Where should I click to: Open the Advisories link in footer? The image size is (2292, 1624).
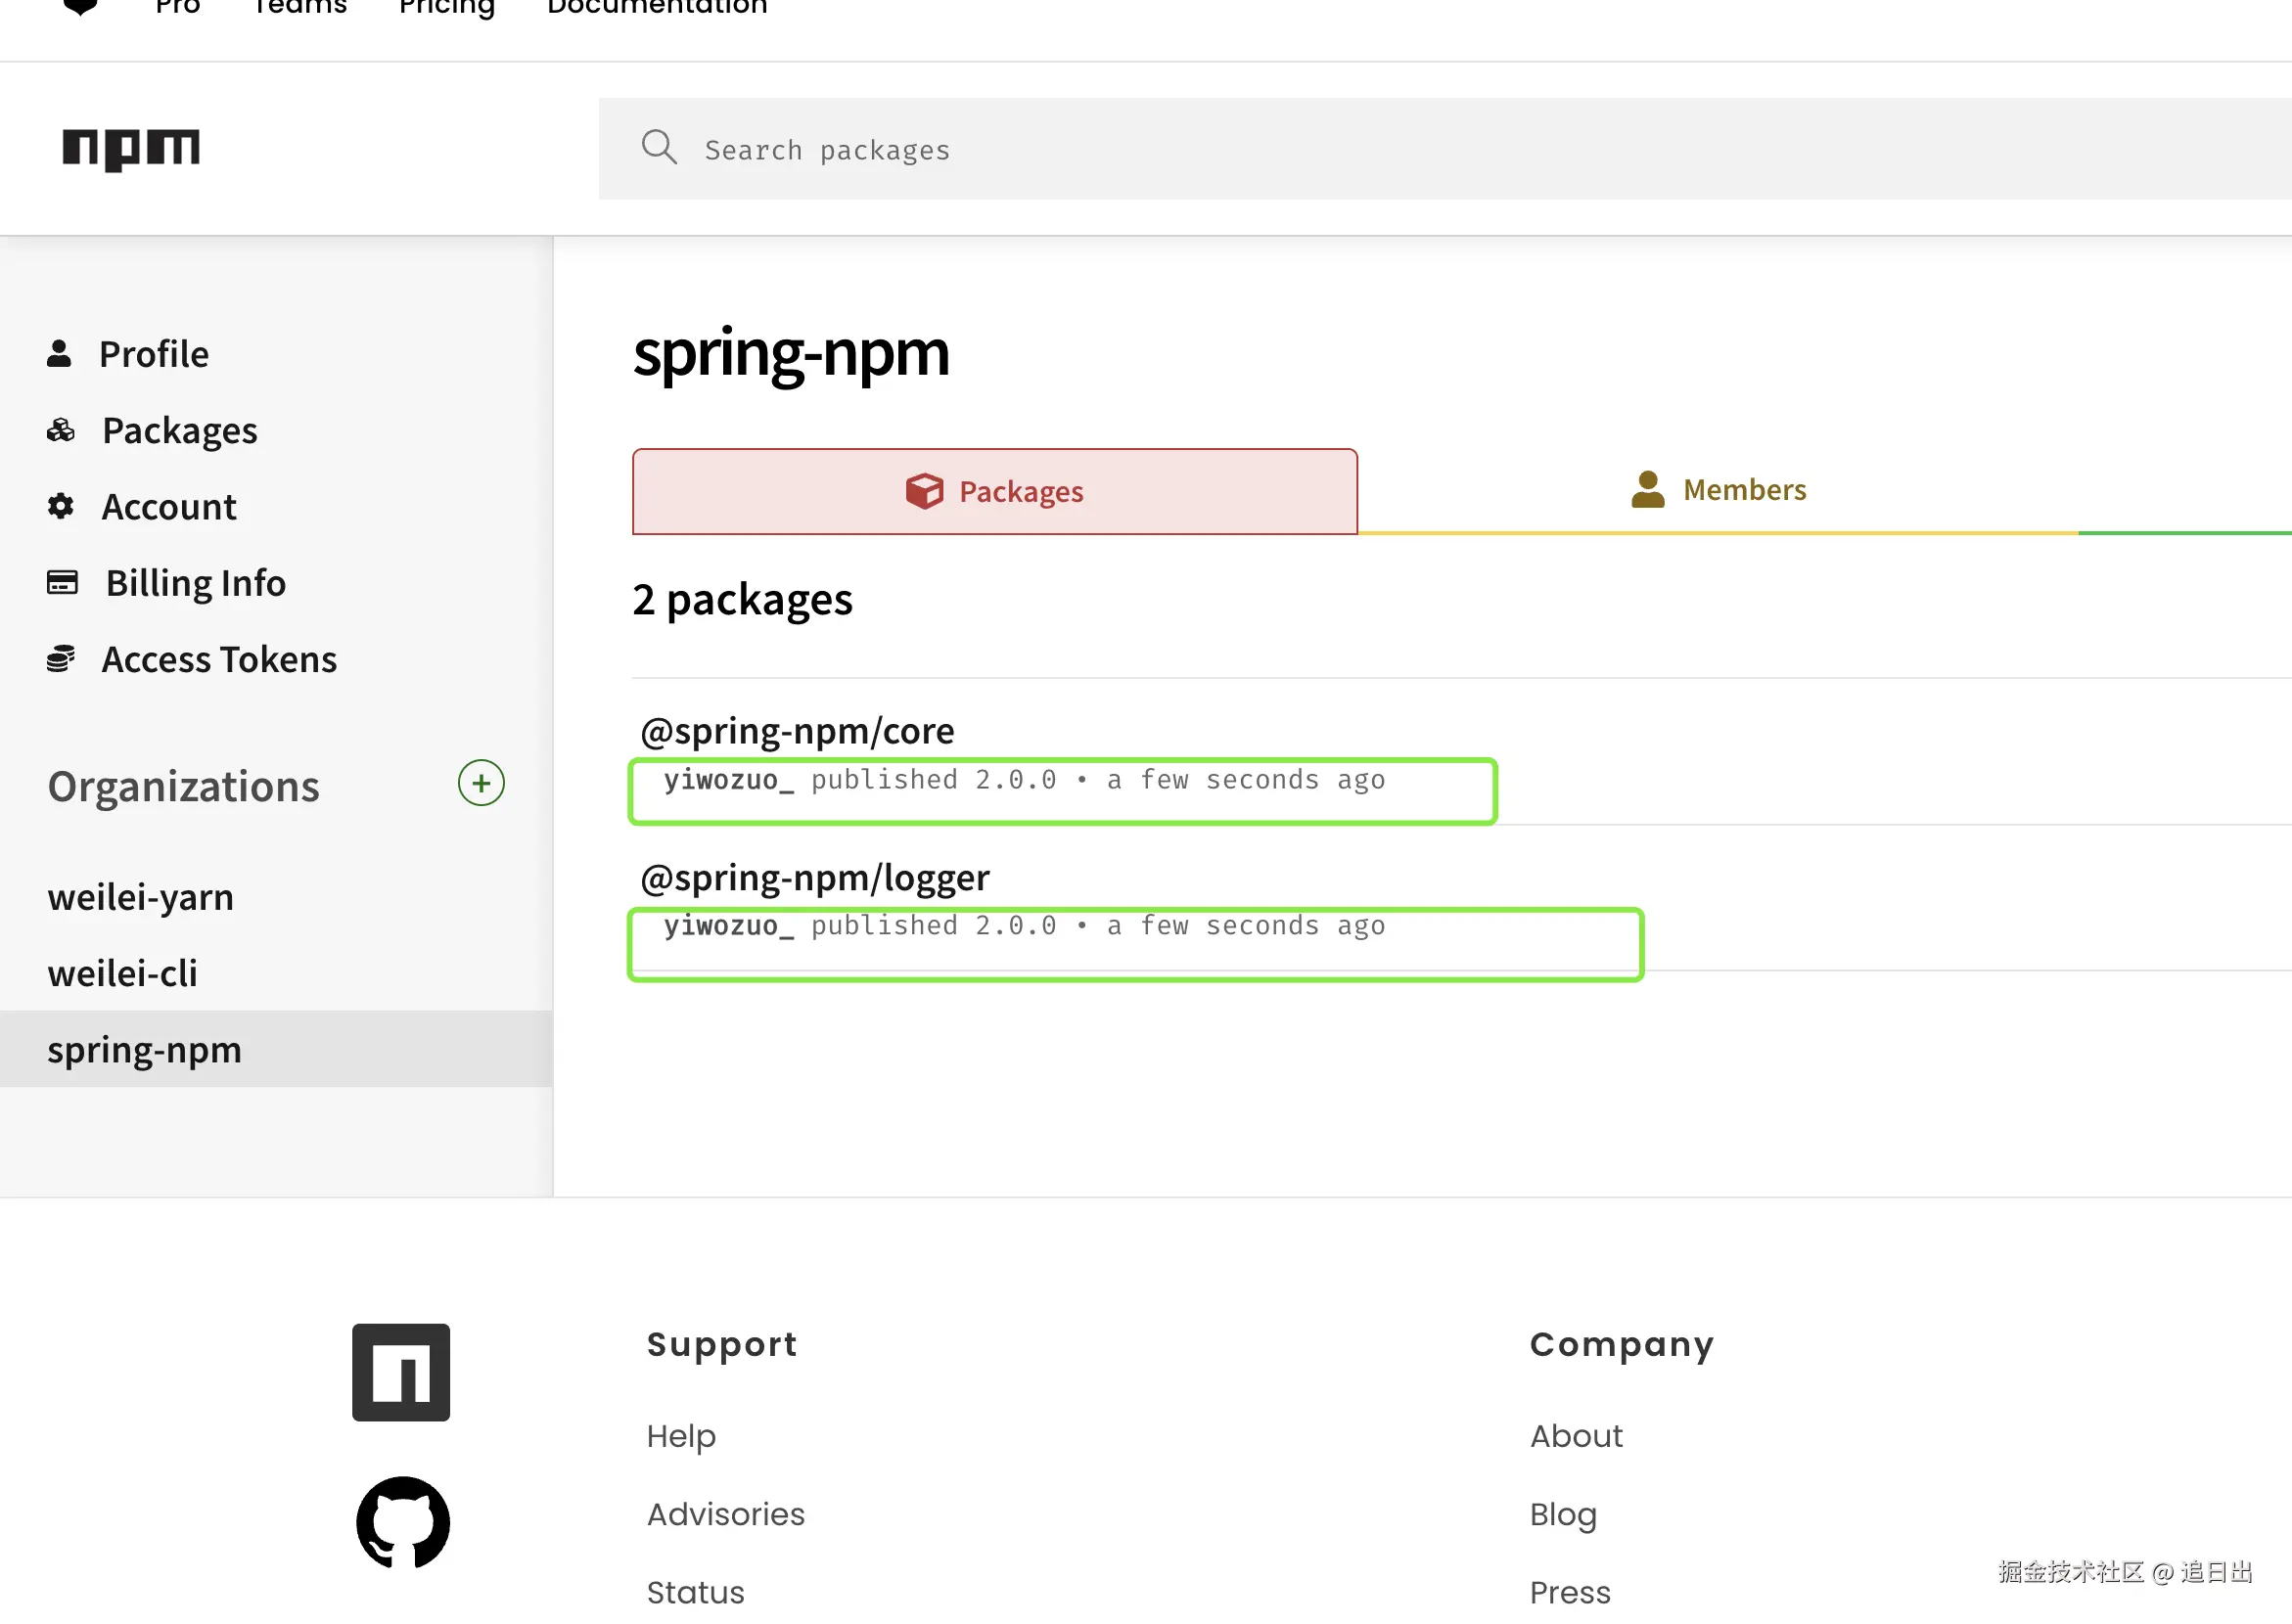726,1514
